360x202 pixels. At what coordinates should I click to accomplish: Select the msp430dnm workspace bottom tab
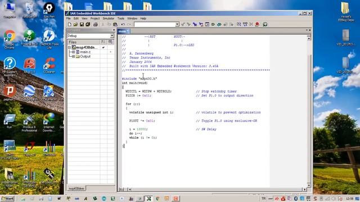click(76, 189)
